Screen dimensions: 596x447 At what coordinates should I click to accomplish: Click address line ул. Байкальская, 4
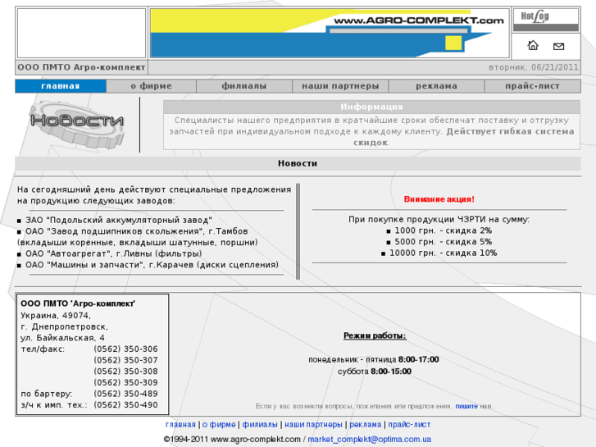[x=63, y=338]
